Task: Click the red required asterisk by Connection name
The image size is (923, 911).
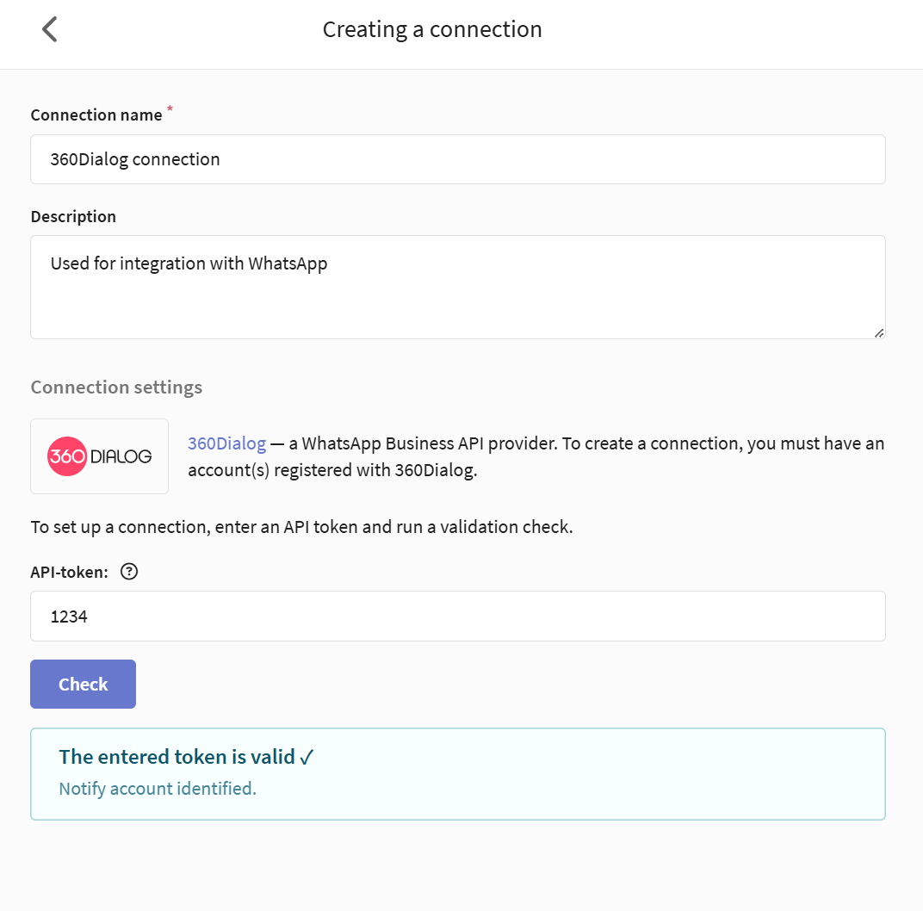Action: [x=170, y=108]
